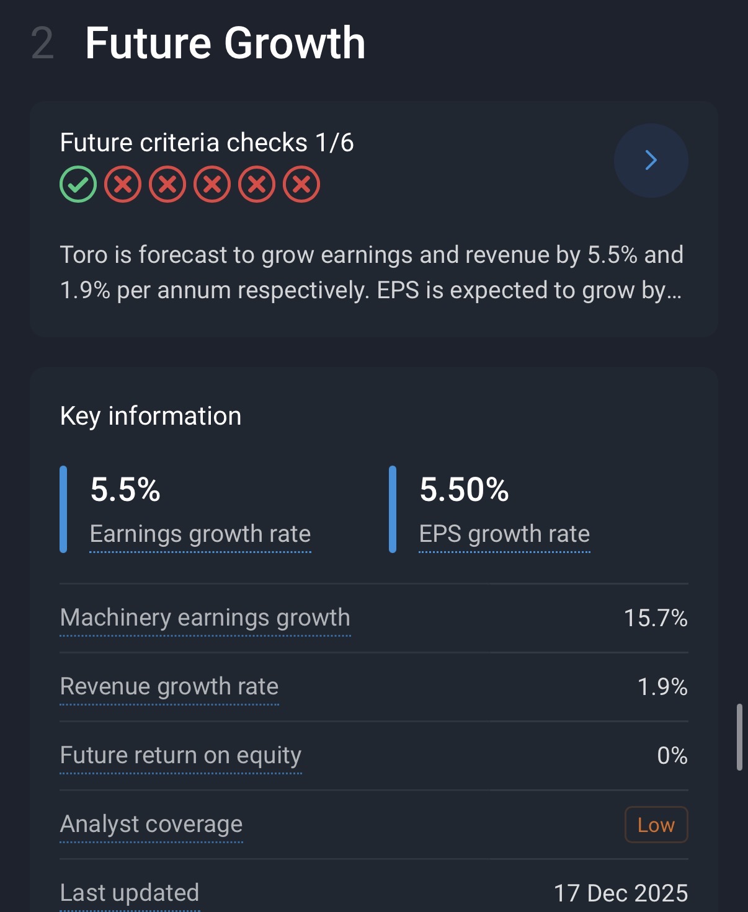The height and width of the screenshot is (912, 748).
Task: Tap the Machinery earnings growth label
Action: [x=205, y=618]
